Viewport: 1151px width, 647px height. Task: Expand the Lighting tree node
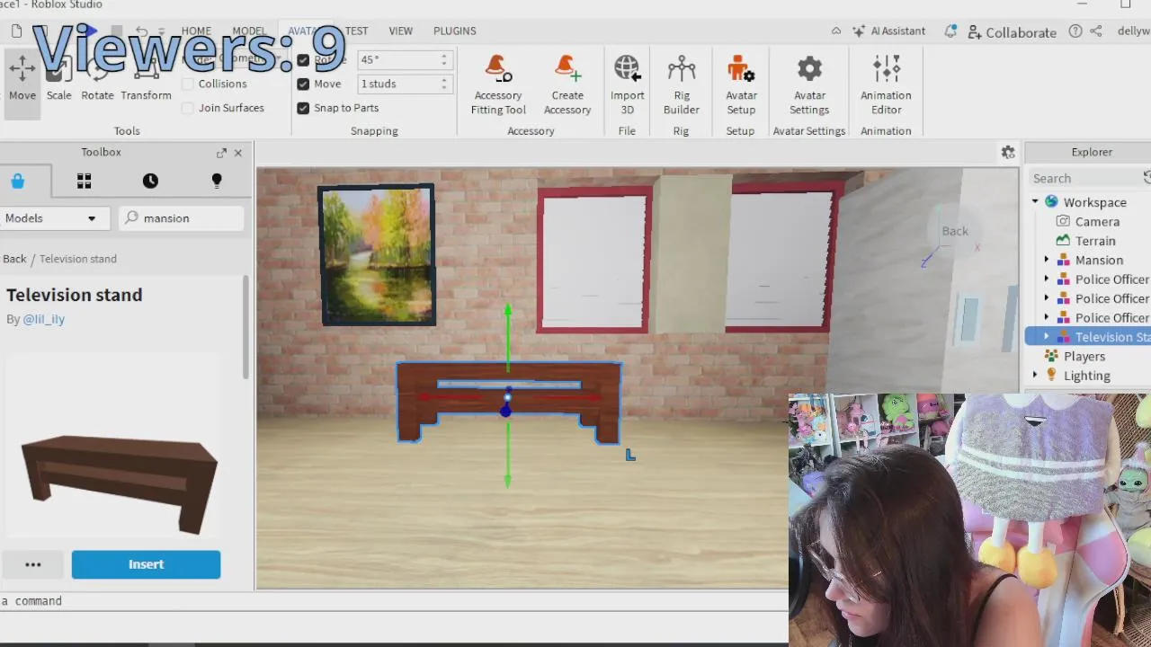tap(1036, 376)
